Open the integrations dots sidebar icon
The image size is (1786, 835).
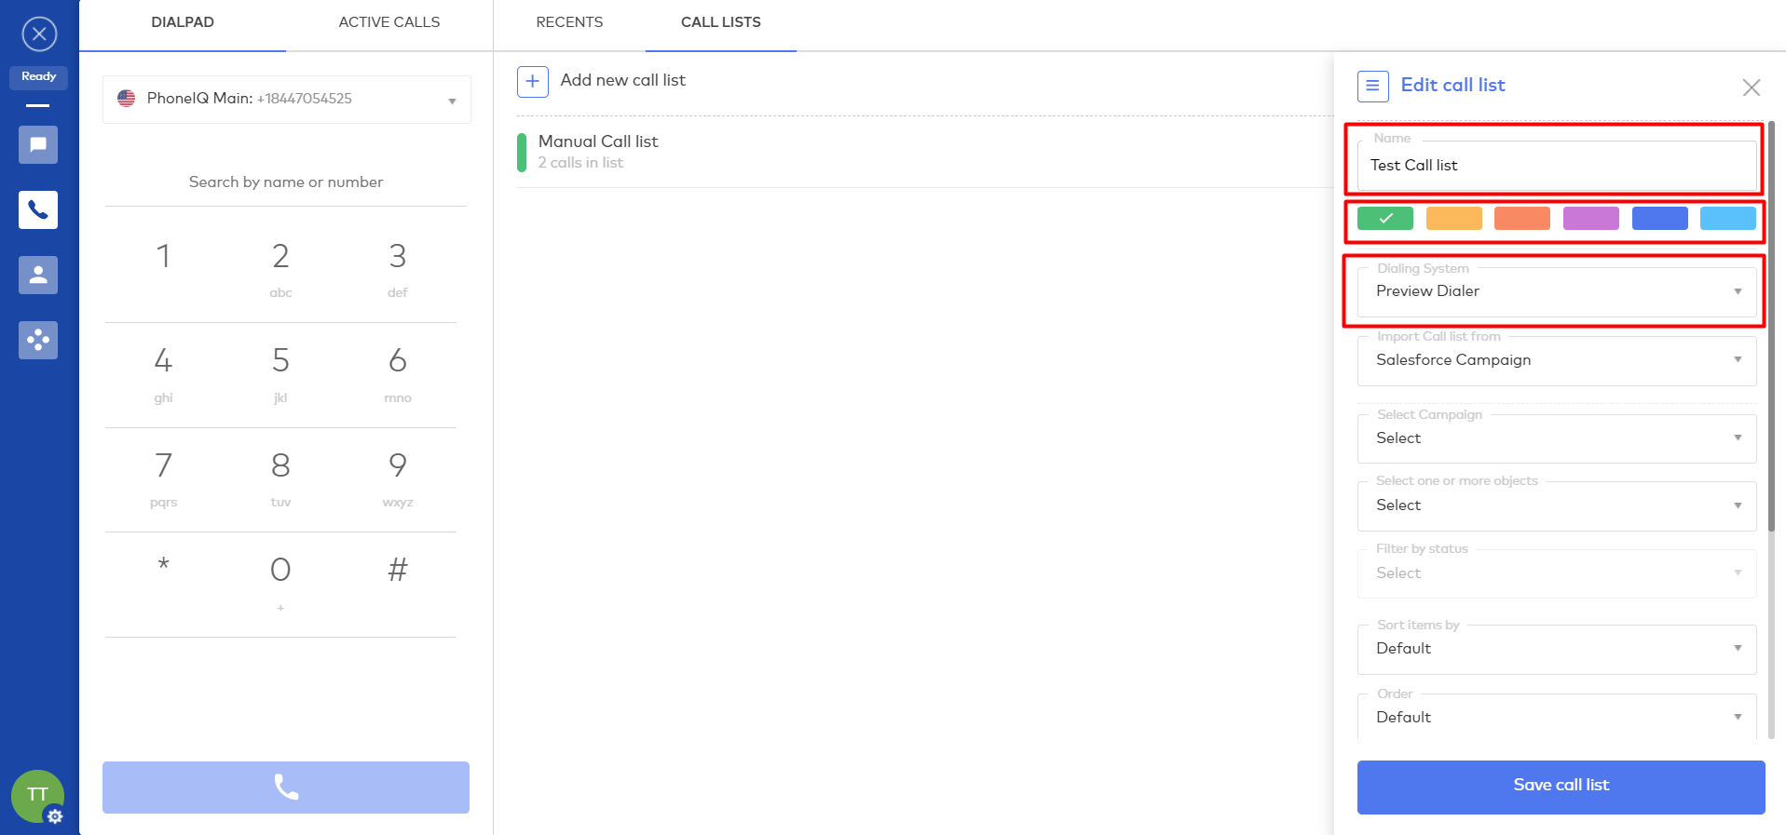[38, 341]
